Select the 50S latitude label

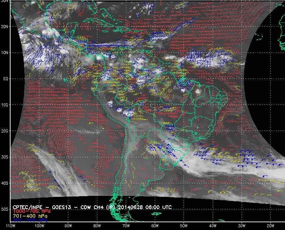[x=4, y=209]
